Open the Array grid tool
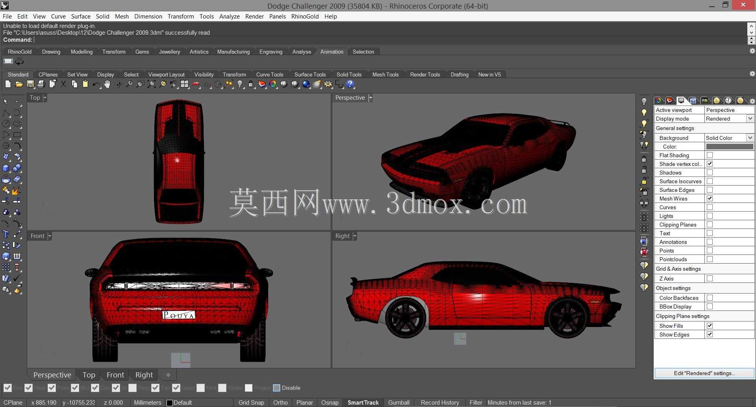The image size is (756, 407). (x=6, y=268)
